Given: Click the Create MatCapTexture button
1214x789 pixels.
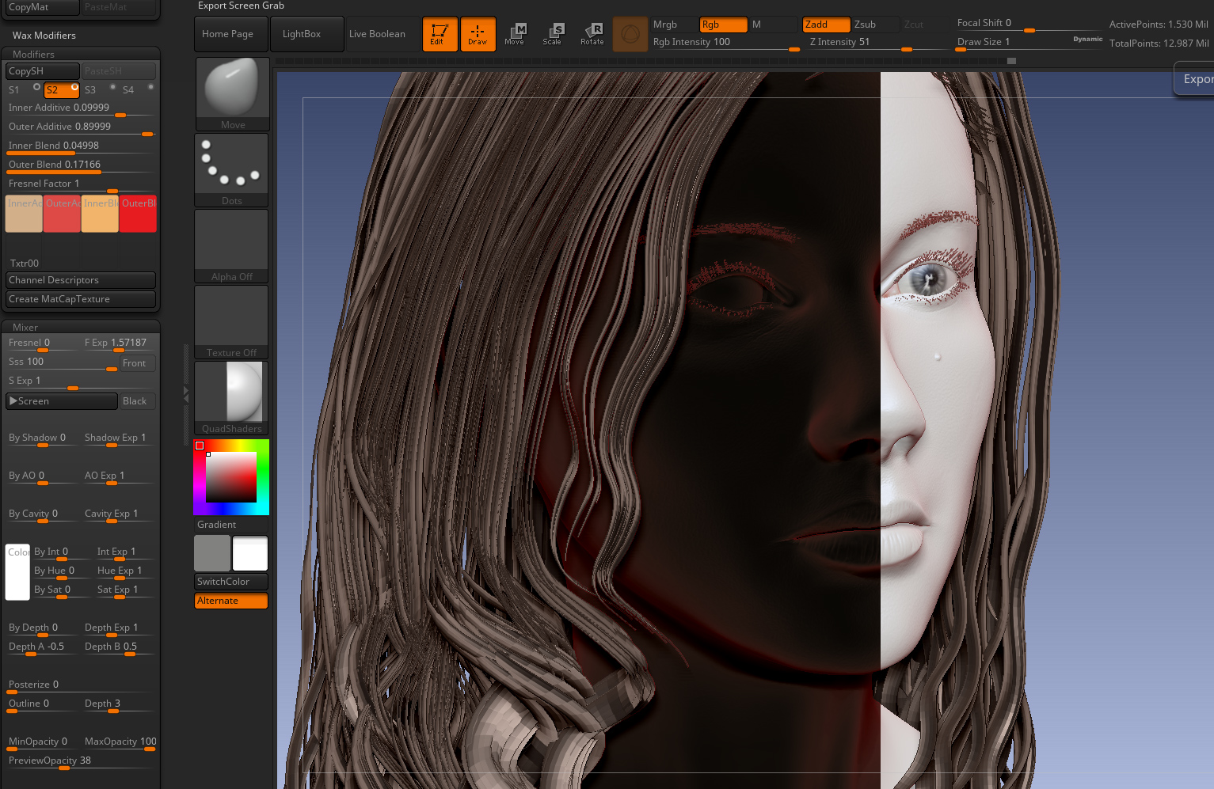Looking at the screenshot, I should 81,299.
